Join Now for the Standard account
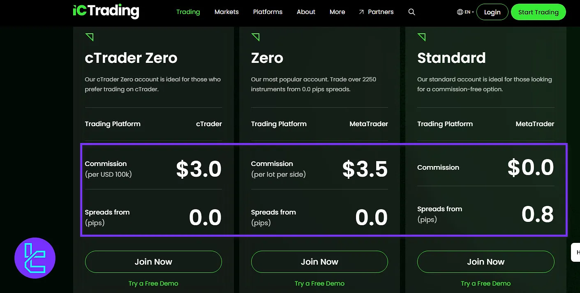This screenshot has width=580, height=293. [x=485, y=262]
